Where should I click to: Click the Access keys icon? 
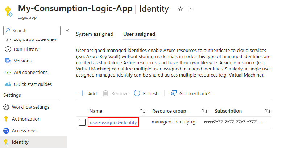tap(6, 131)
